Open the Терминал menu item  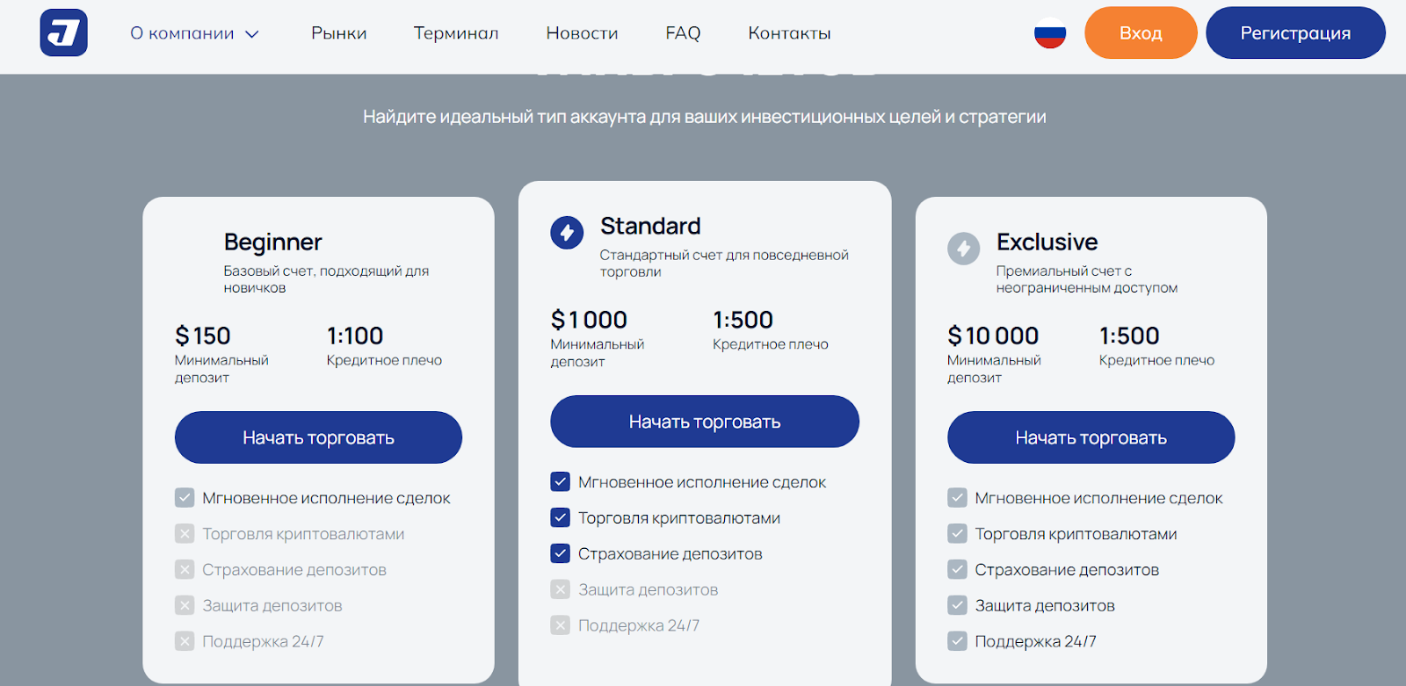[456, 33]
